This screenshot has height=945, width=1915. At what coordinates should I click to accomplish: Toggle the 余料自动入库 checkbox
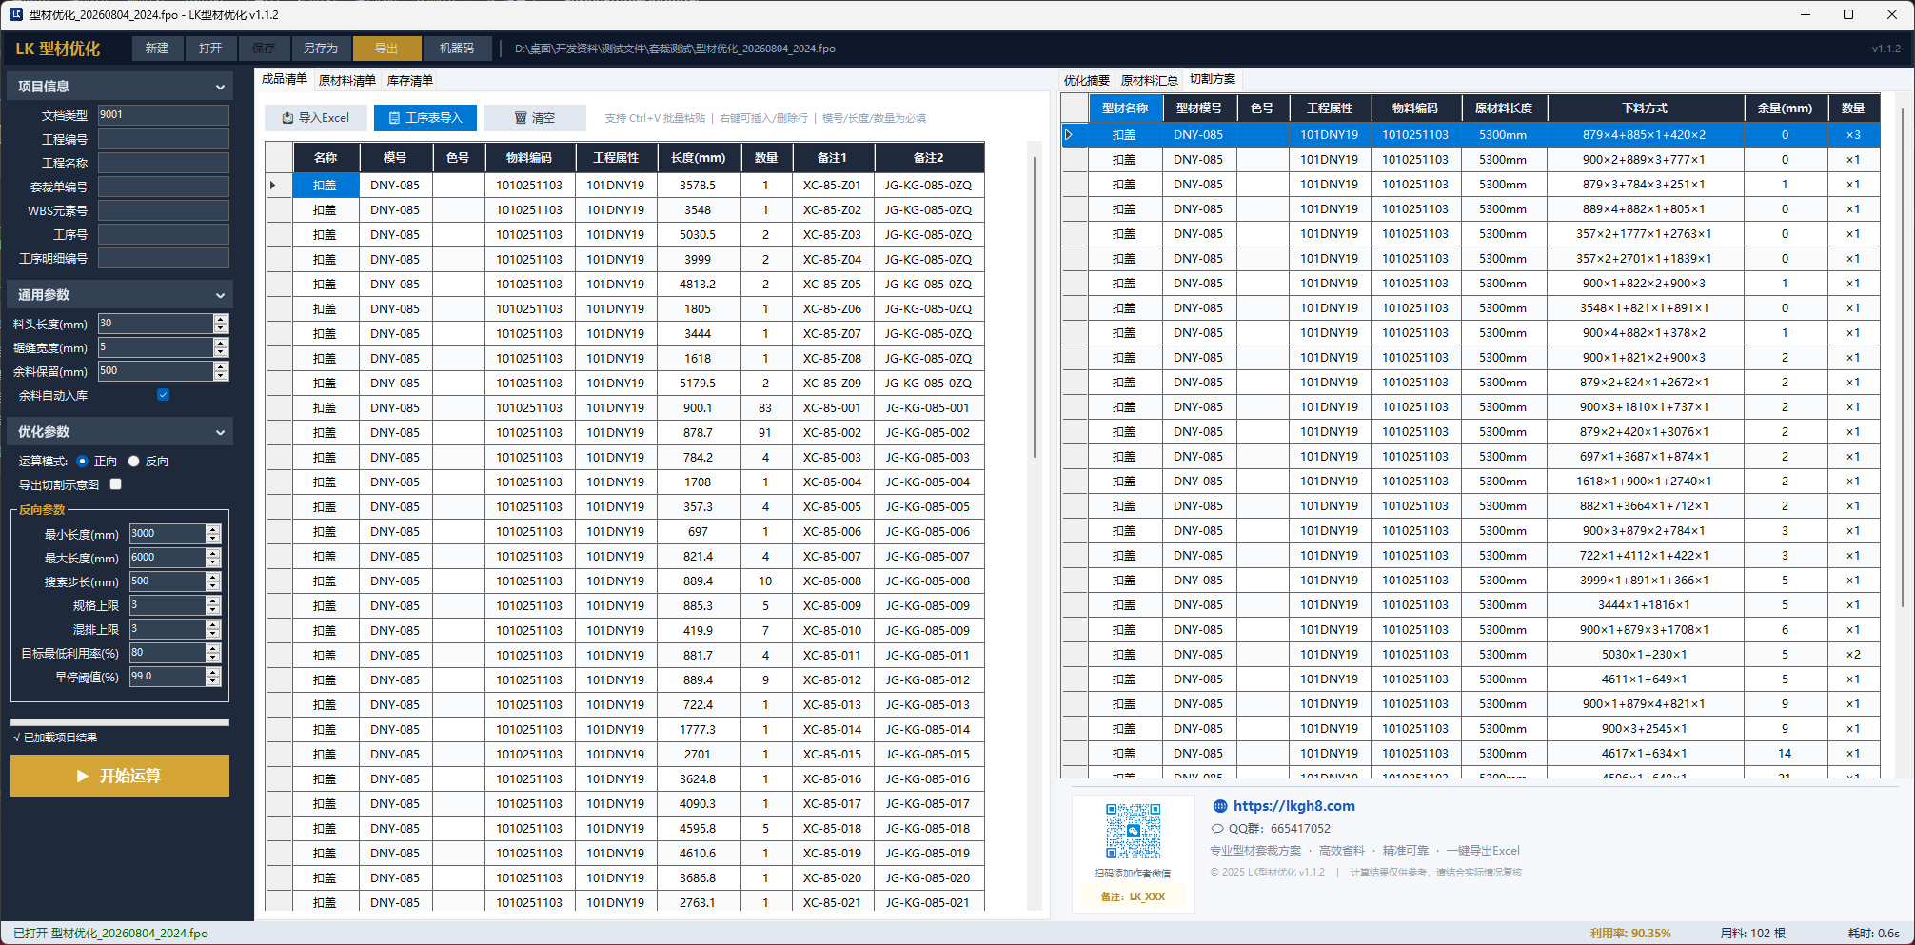163,395
